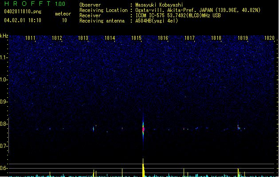
Task: Click the 0402011810.png file name
Action: pyautogui.click(x=23, y=12)
